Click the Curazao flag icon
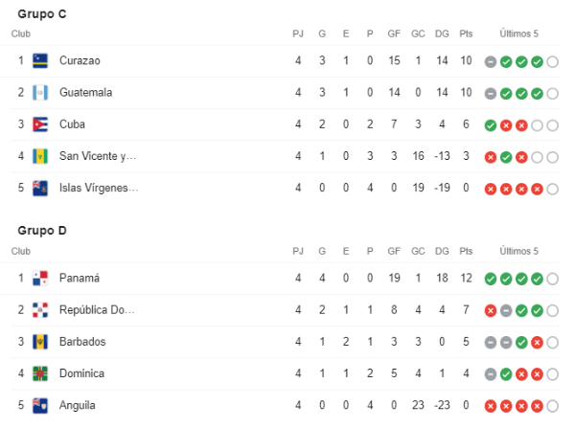Screen dimensions: 575x428 40,60
